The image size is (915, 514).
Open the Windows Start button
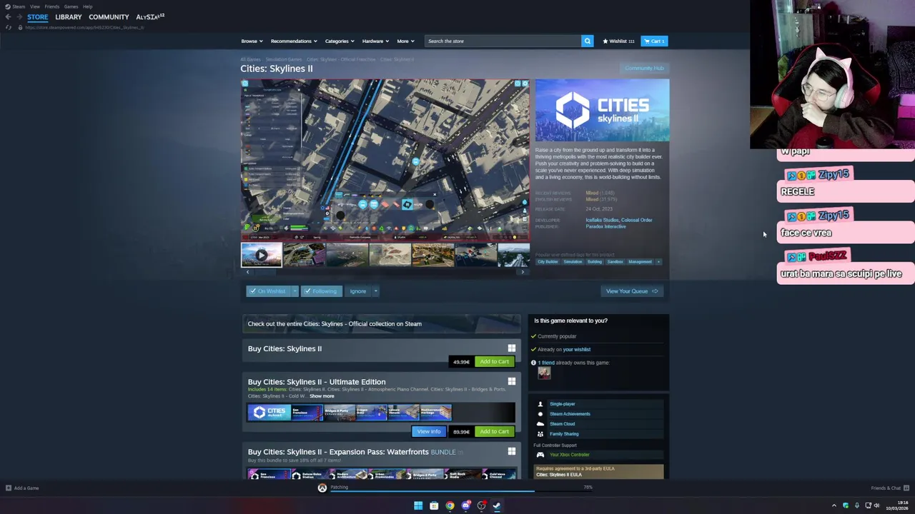coord(418,506)
